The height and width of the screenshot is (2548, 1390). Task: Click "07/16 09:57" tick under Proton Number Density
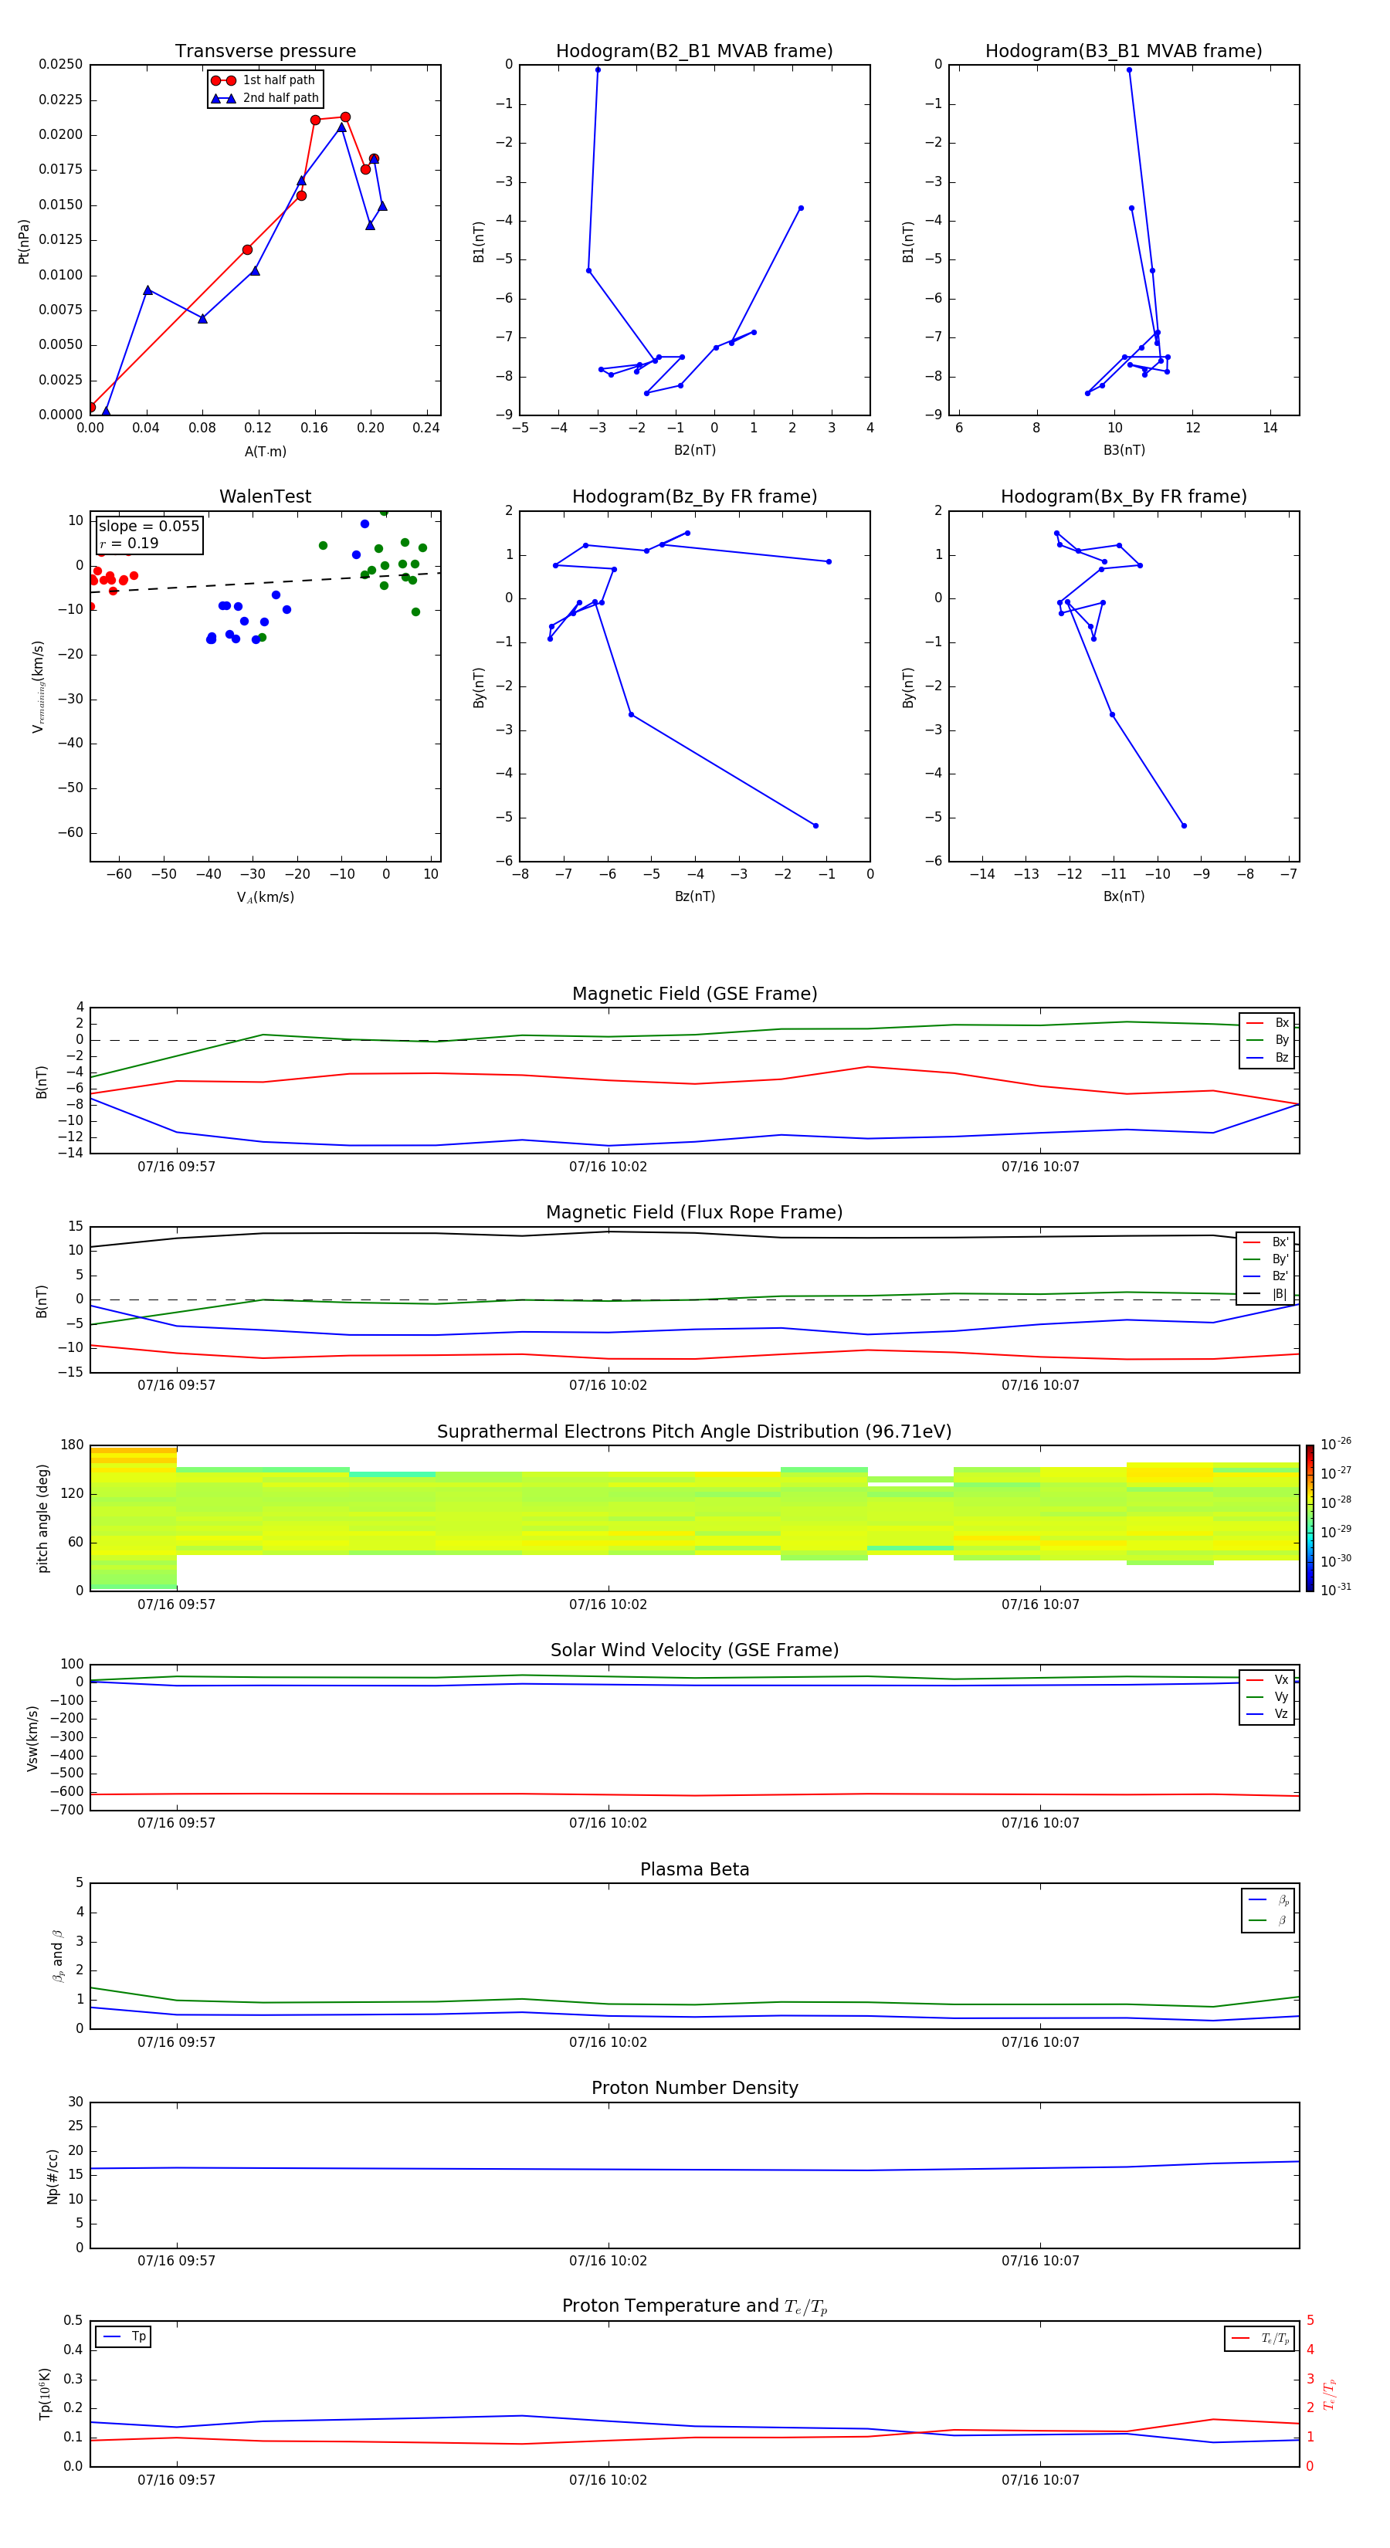tap(176, 2261)
